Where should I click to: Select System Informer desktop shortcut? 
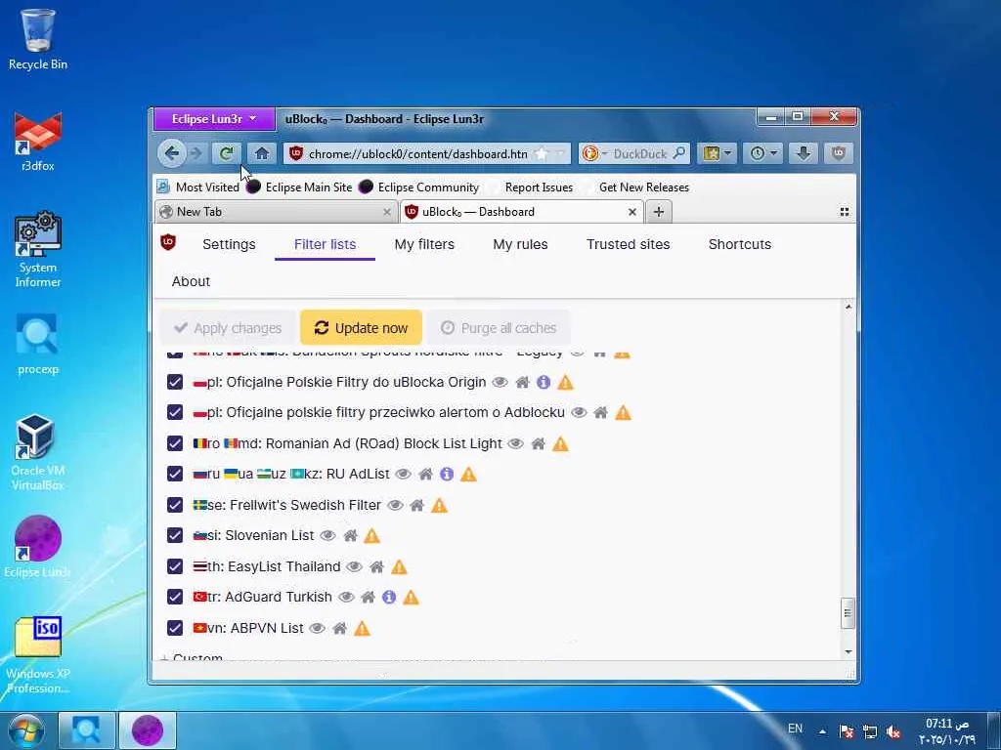(38, 249)
